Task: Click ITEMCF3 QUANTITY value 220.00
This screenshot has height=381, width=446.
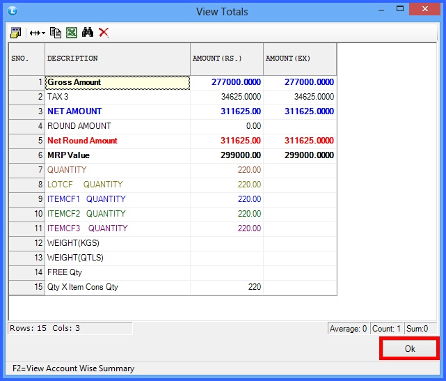Action: tap(227, 228)
